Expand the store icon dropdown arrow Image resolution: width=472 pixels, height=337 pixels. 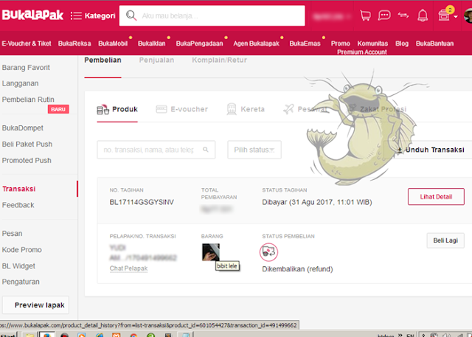456,16
